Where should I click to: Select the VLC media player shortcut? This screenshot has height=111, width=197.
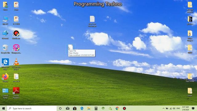click(x=16, y=64)
